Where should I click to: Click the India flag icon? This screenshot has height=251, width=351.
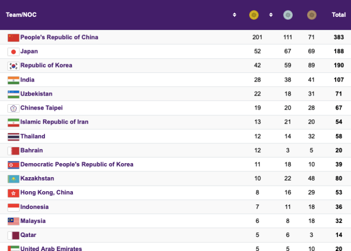coord(13,80)
